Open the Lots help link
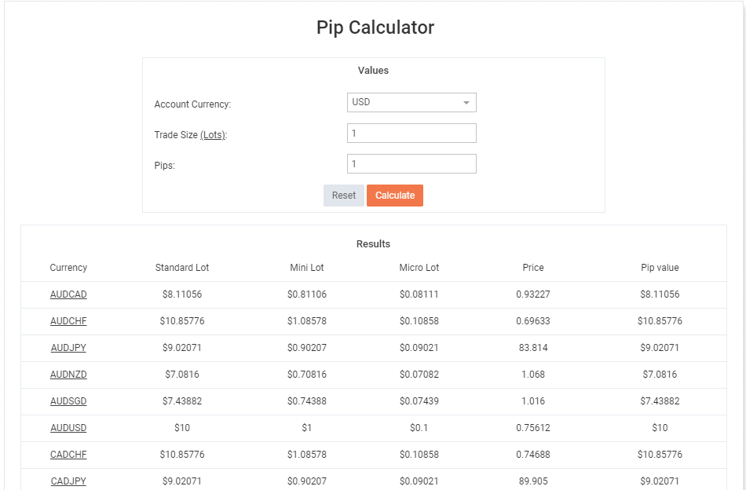Viewport: 746px width, 490px height. [213, 135]
